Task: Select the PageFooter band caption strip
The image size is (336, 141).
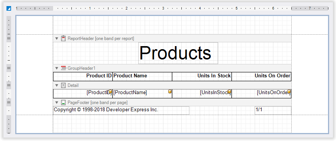Action: (x=172, y=103)
